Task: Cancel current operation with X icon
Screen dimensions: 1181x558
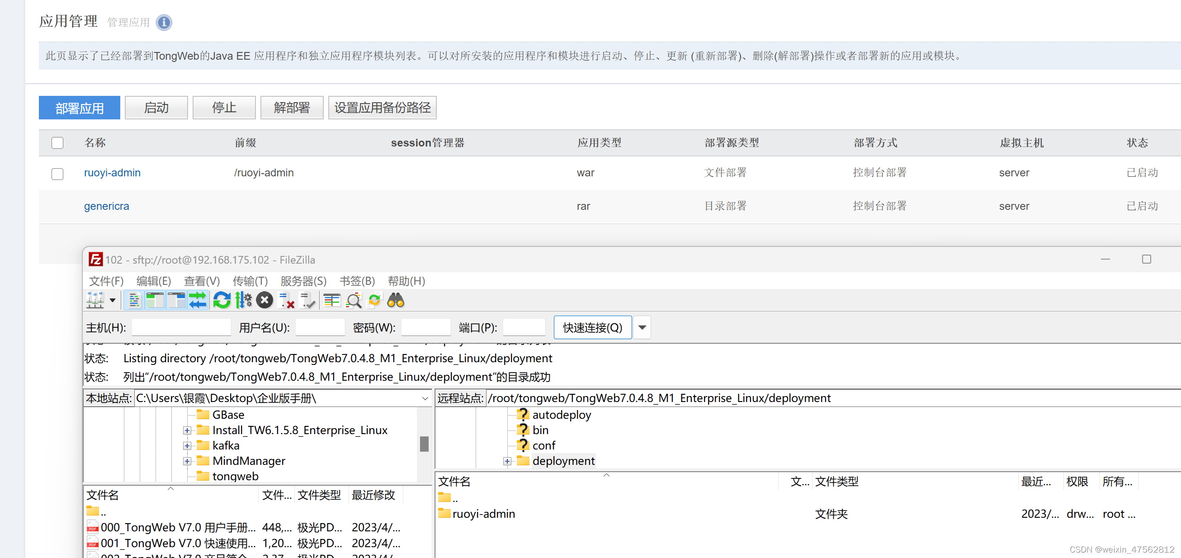Action: click(265, 301)
